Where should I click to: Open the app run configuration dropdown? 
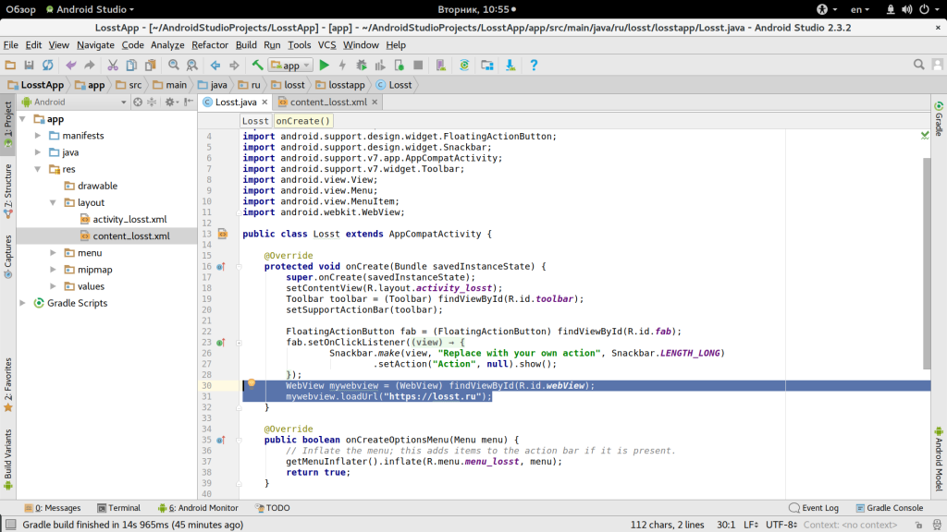click(290, 66)
